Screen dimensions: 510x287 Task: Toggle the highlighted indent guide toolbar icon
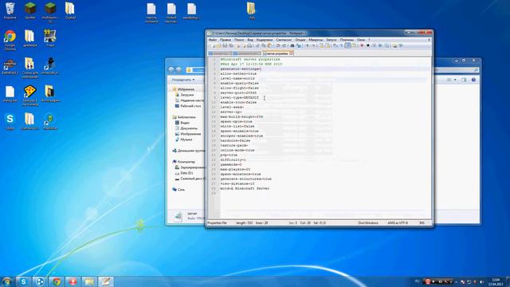point(347,45)
